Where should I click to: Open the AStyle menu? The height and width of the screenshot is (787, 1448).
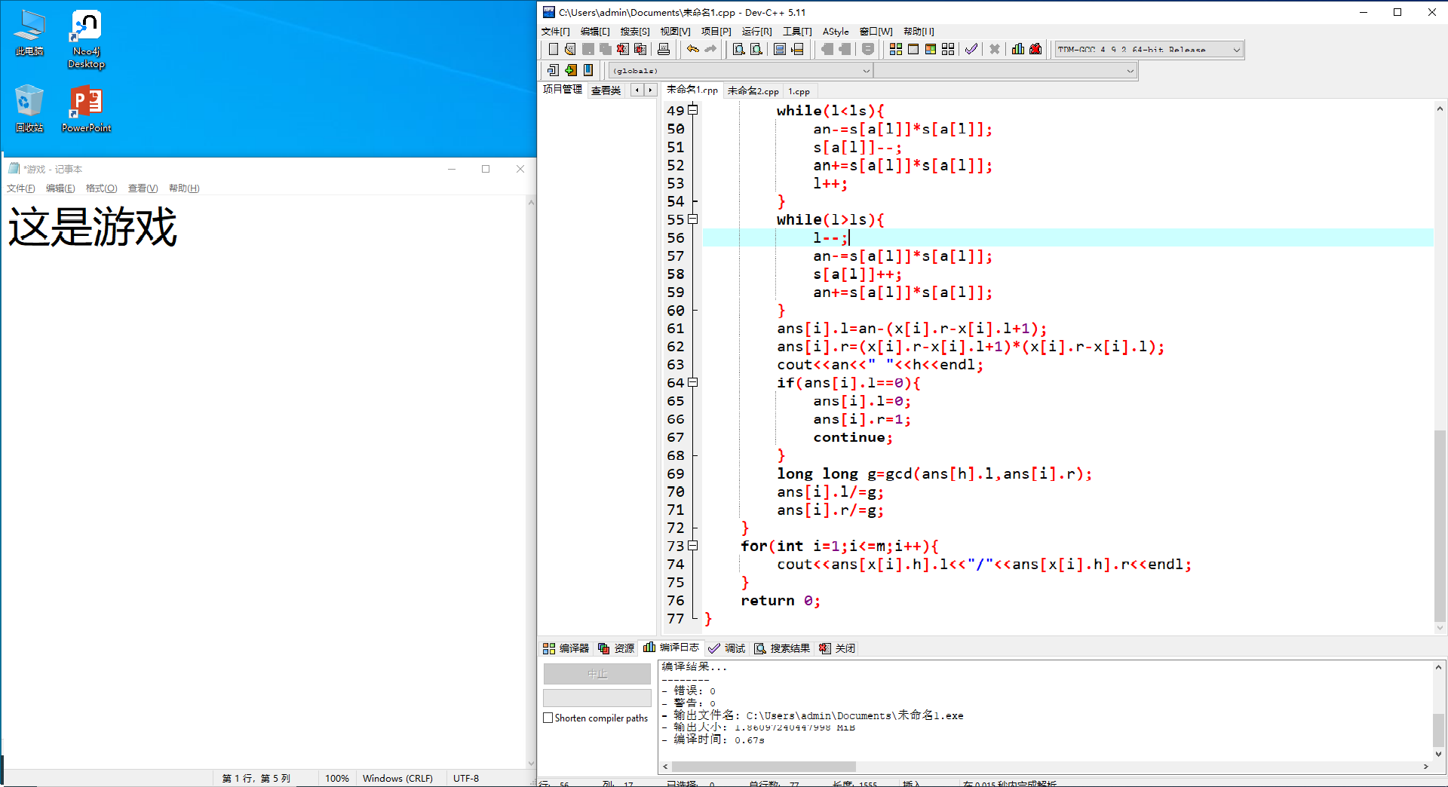[x=836, y=32]
